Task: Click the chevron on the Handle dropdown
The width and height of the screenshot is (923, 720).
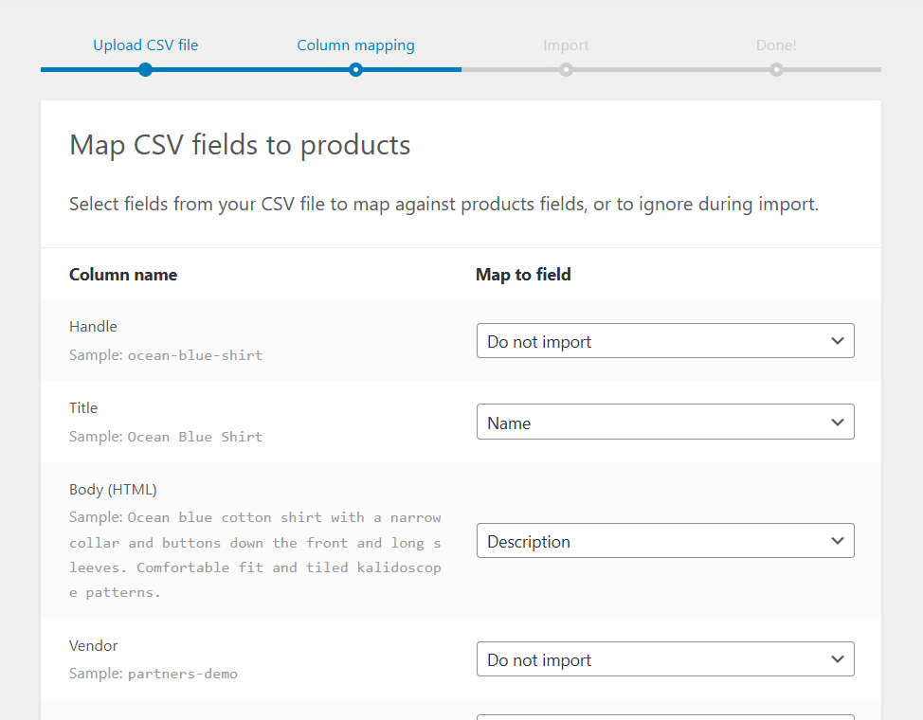Action: [x=837, y=340]
